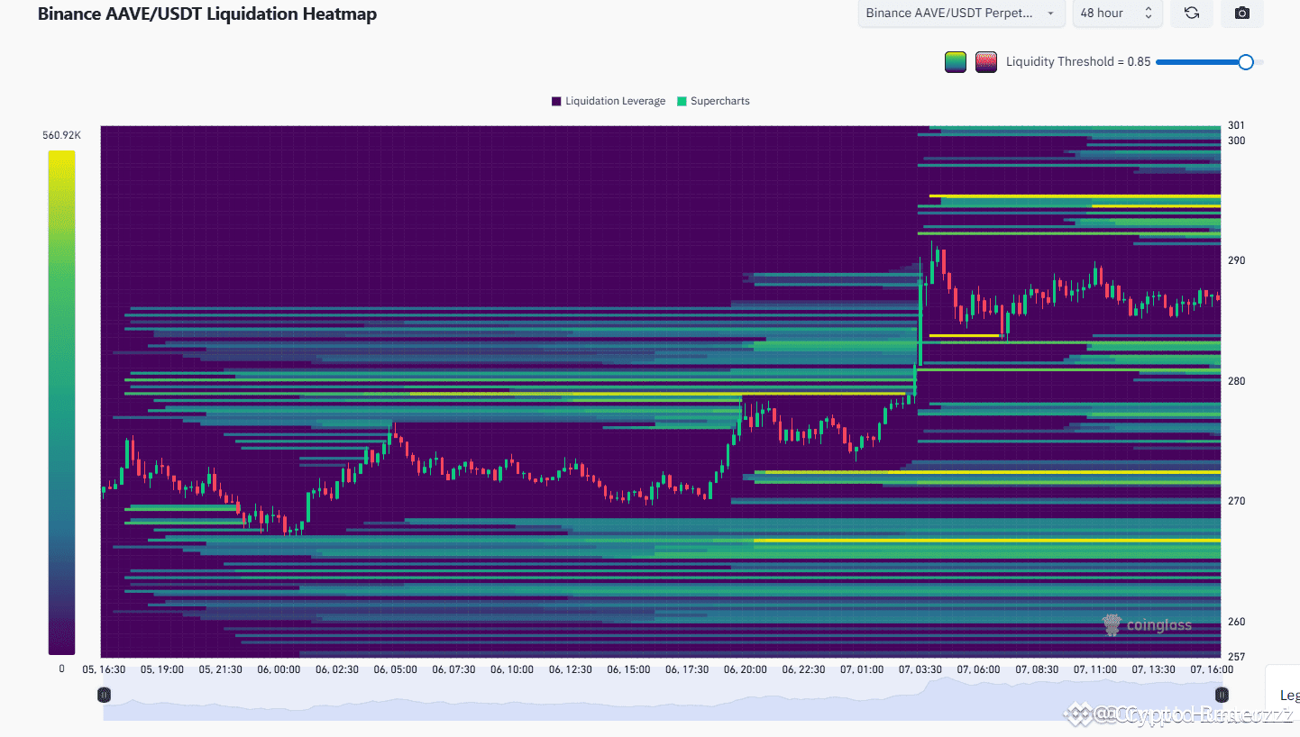Click the refresh data icon button
The image size is (1300, 737).
click(1191, 13)
